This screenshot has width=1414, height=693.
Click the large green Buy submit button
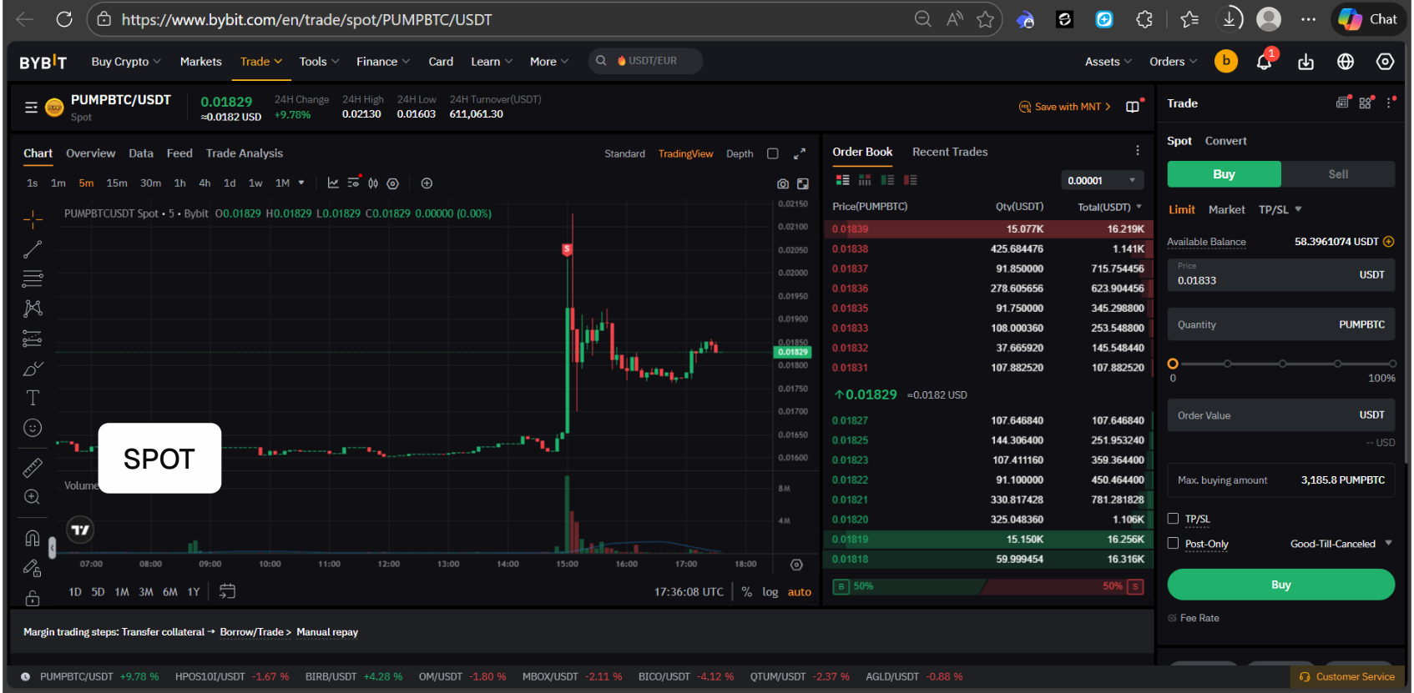click(x=1280, y=585)
